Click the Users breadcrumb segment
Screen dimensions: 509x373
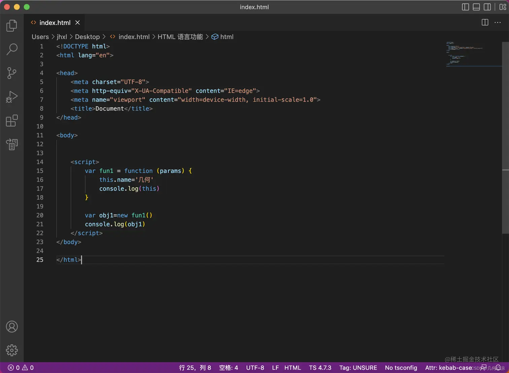(x=40, y=37)
